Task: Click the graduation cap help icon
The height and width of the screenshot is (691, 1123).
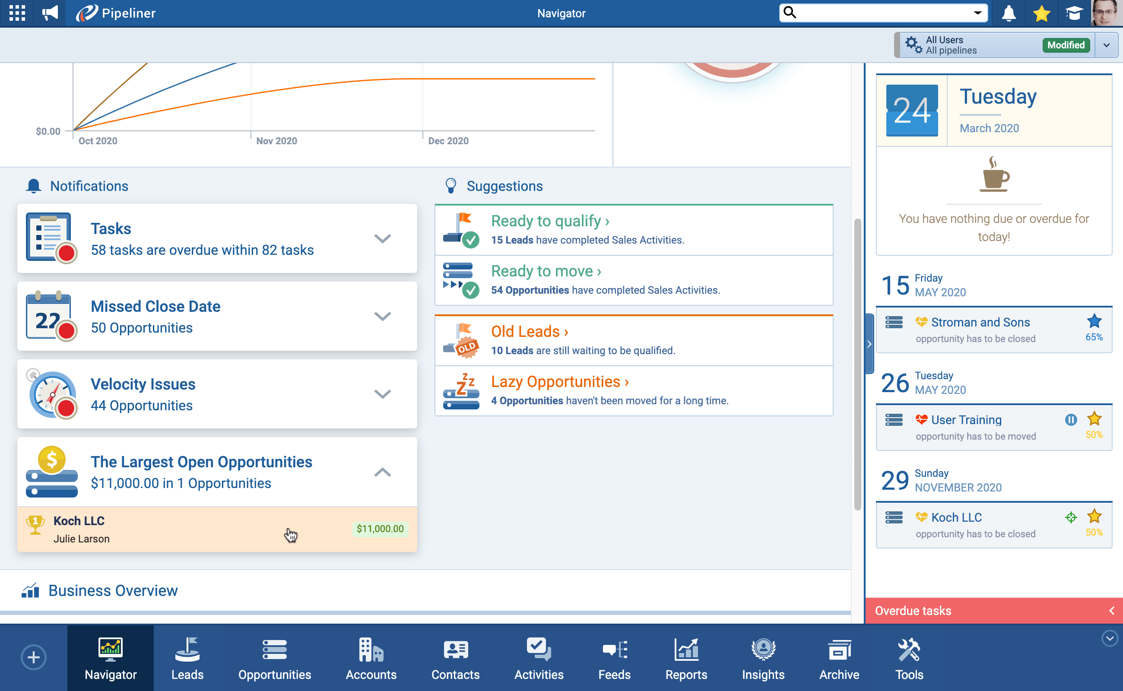Action: pyautogui.click(x=1074, y=13)
